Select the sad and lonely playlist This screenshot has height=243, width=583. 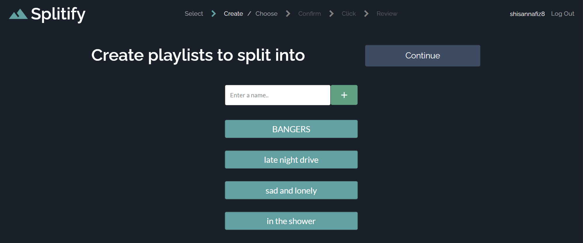point(291,190)
